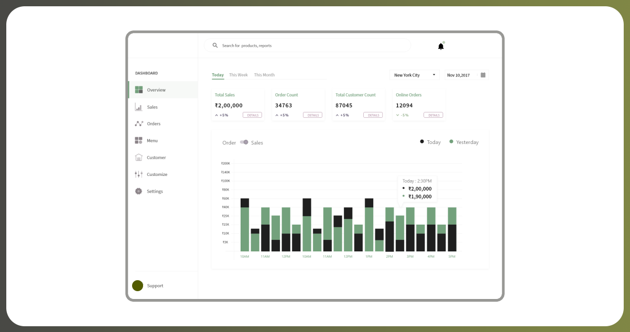Switch to the This Week tab
Screen dimensions: 630x332
(238, 75)
